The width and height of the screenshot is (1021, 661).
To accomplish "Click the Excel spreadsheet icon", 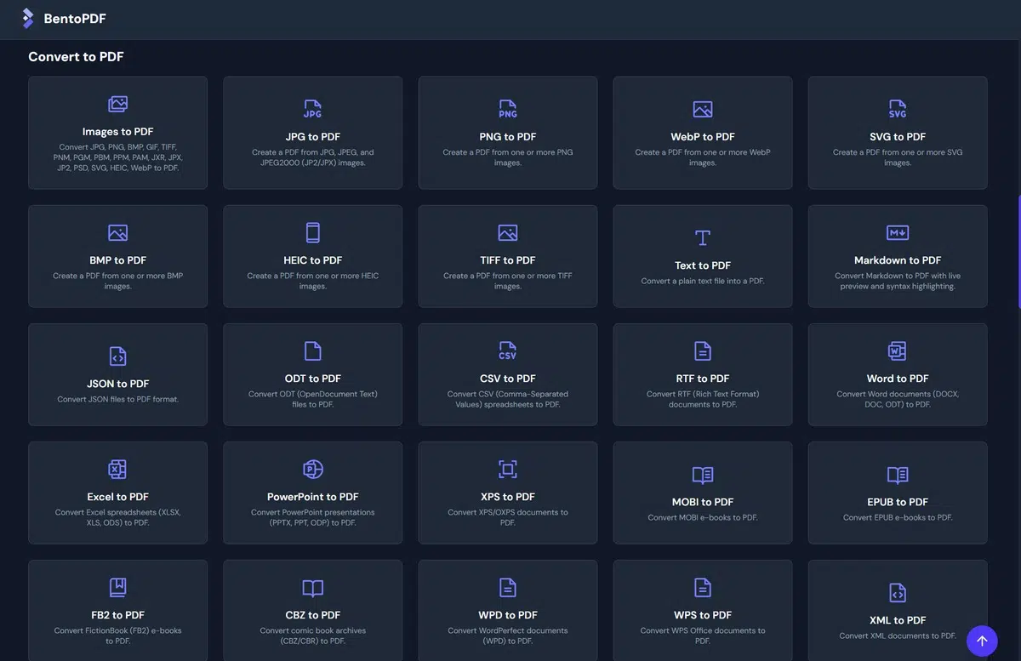I will point(117,469).
